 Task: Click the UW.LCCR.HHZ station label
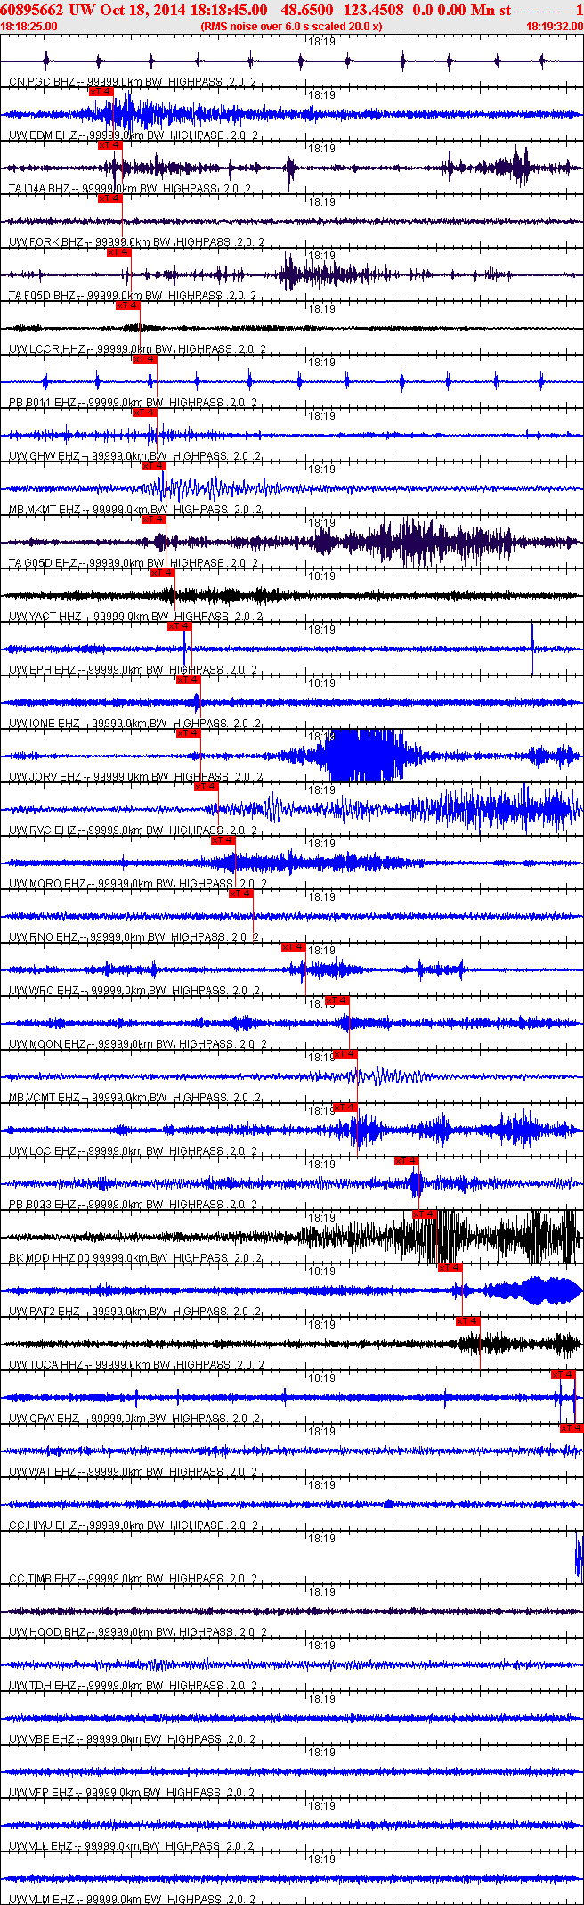[45, 349]
